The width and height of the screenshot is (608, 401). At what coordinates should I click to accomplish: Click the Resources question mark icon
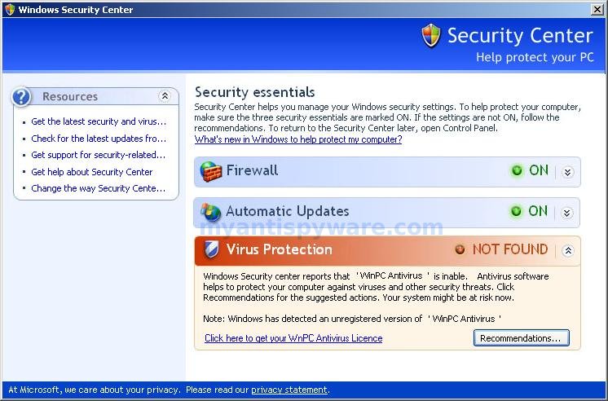tap(21, 96)
